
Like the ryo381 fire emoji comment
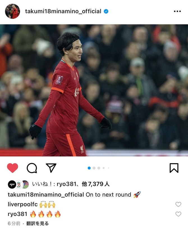coord(178,214)
